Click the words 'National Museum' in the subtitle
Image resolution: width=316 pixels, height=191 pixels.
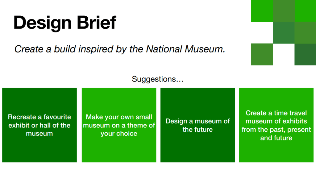[185, 49]
